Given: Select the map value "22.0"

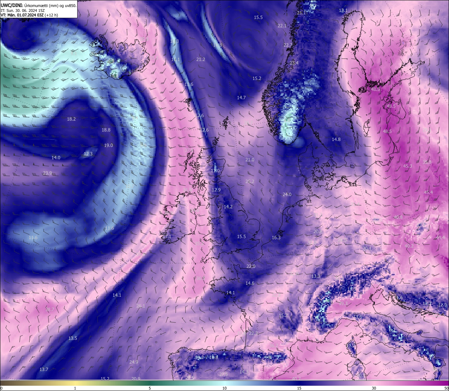Looking at the screenshot, I should click(x=251, y=267).
